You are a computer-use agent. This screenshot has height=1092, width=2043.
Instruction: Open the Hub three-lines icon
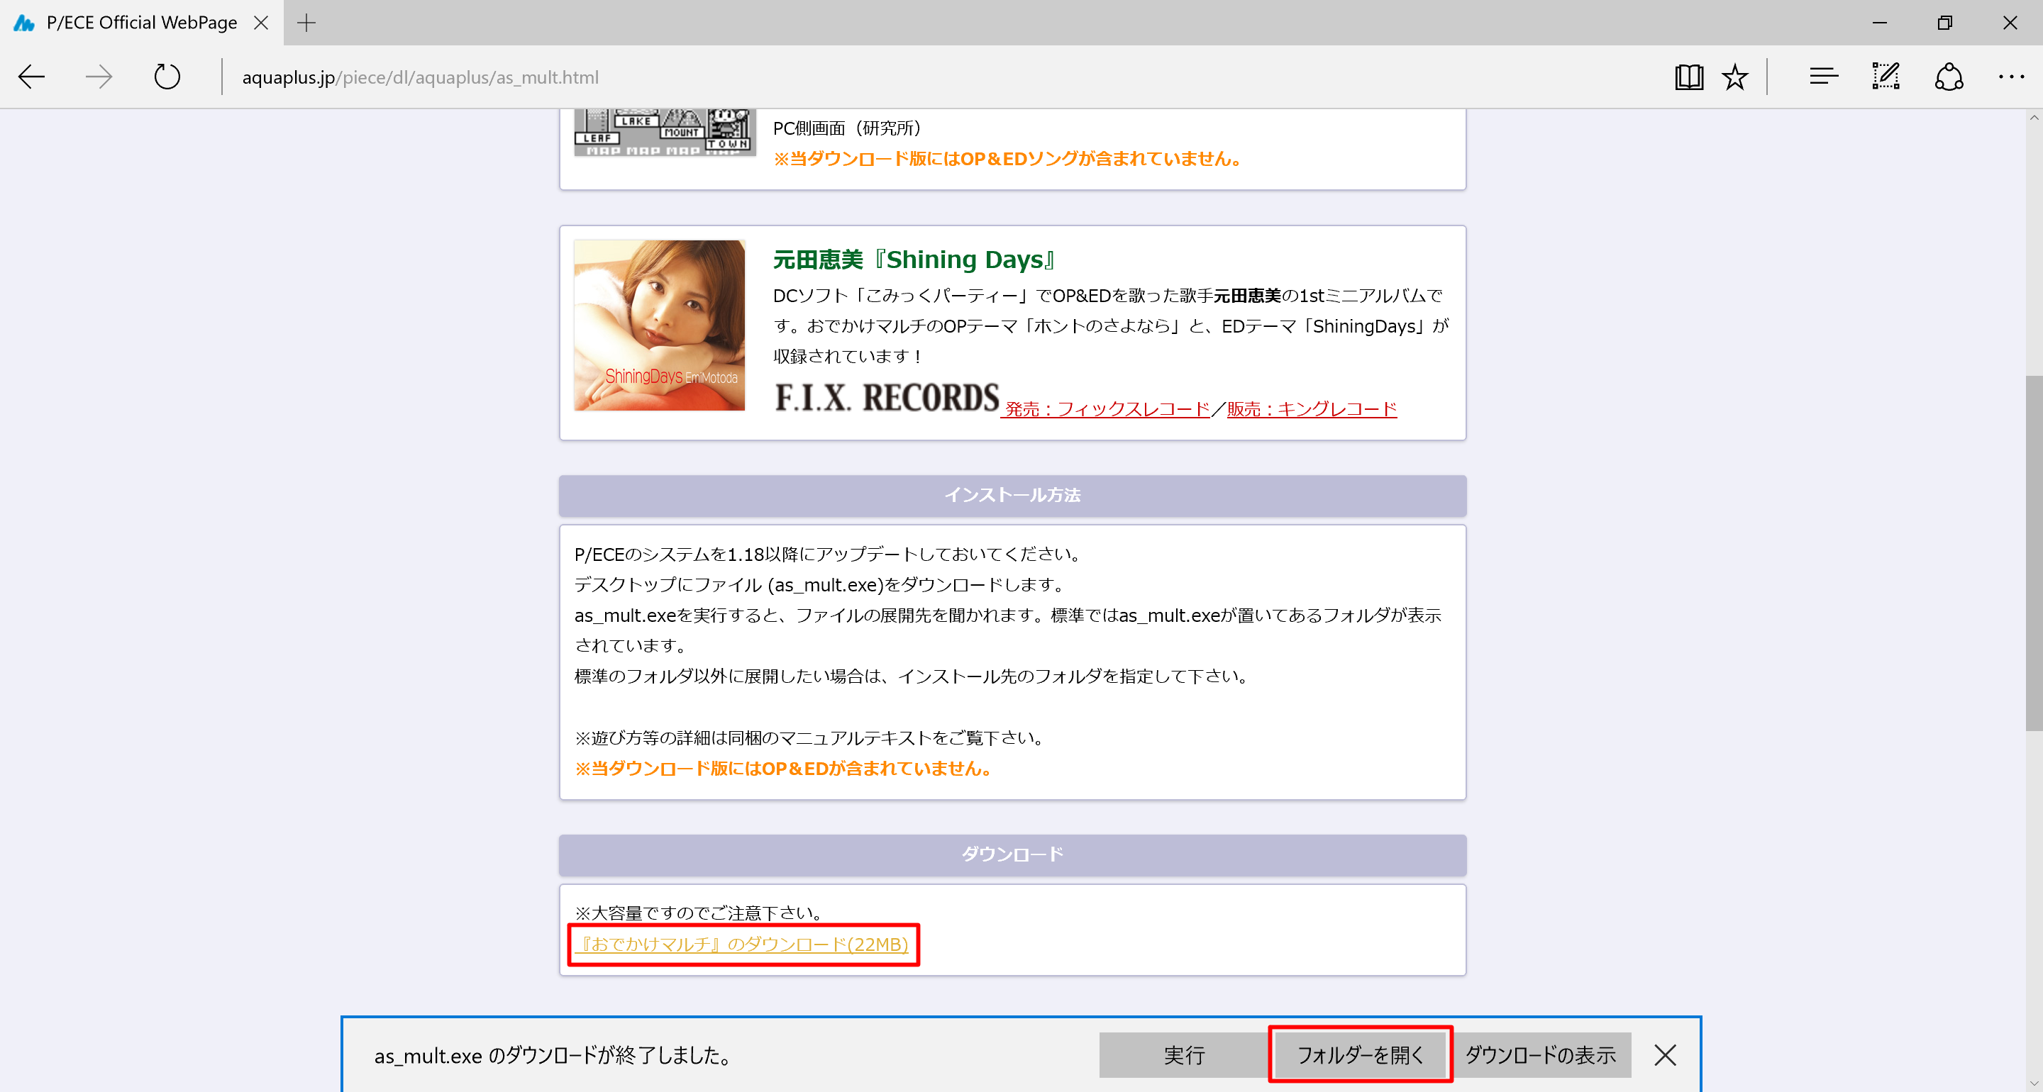click(x=1823, y=77)
